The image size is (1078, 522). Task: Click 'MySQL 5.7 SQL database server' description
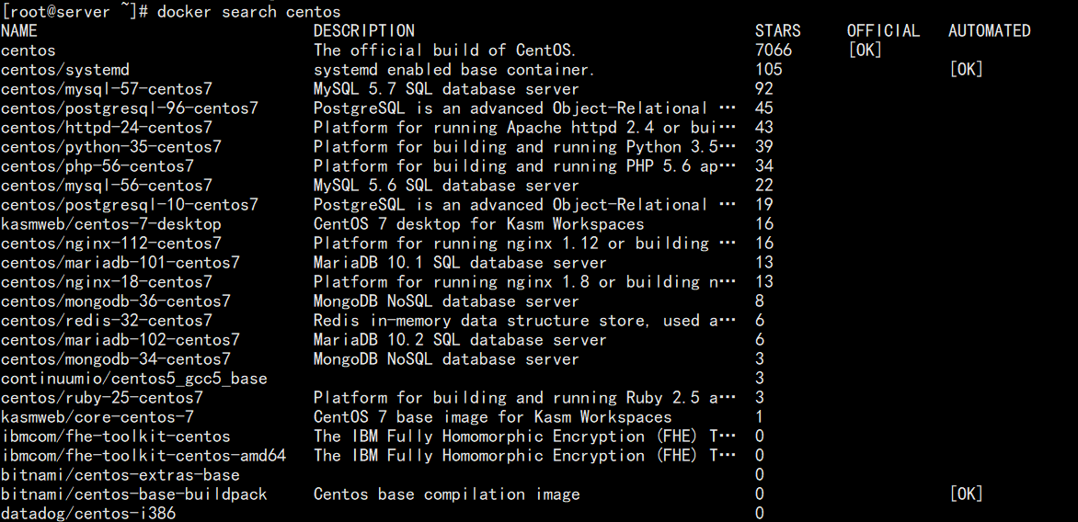(x=446, y=89)
